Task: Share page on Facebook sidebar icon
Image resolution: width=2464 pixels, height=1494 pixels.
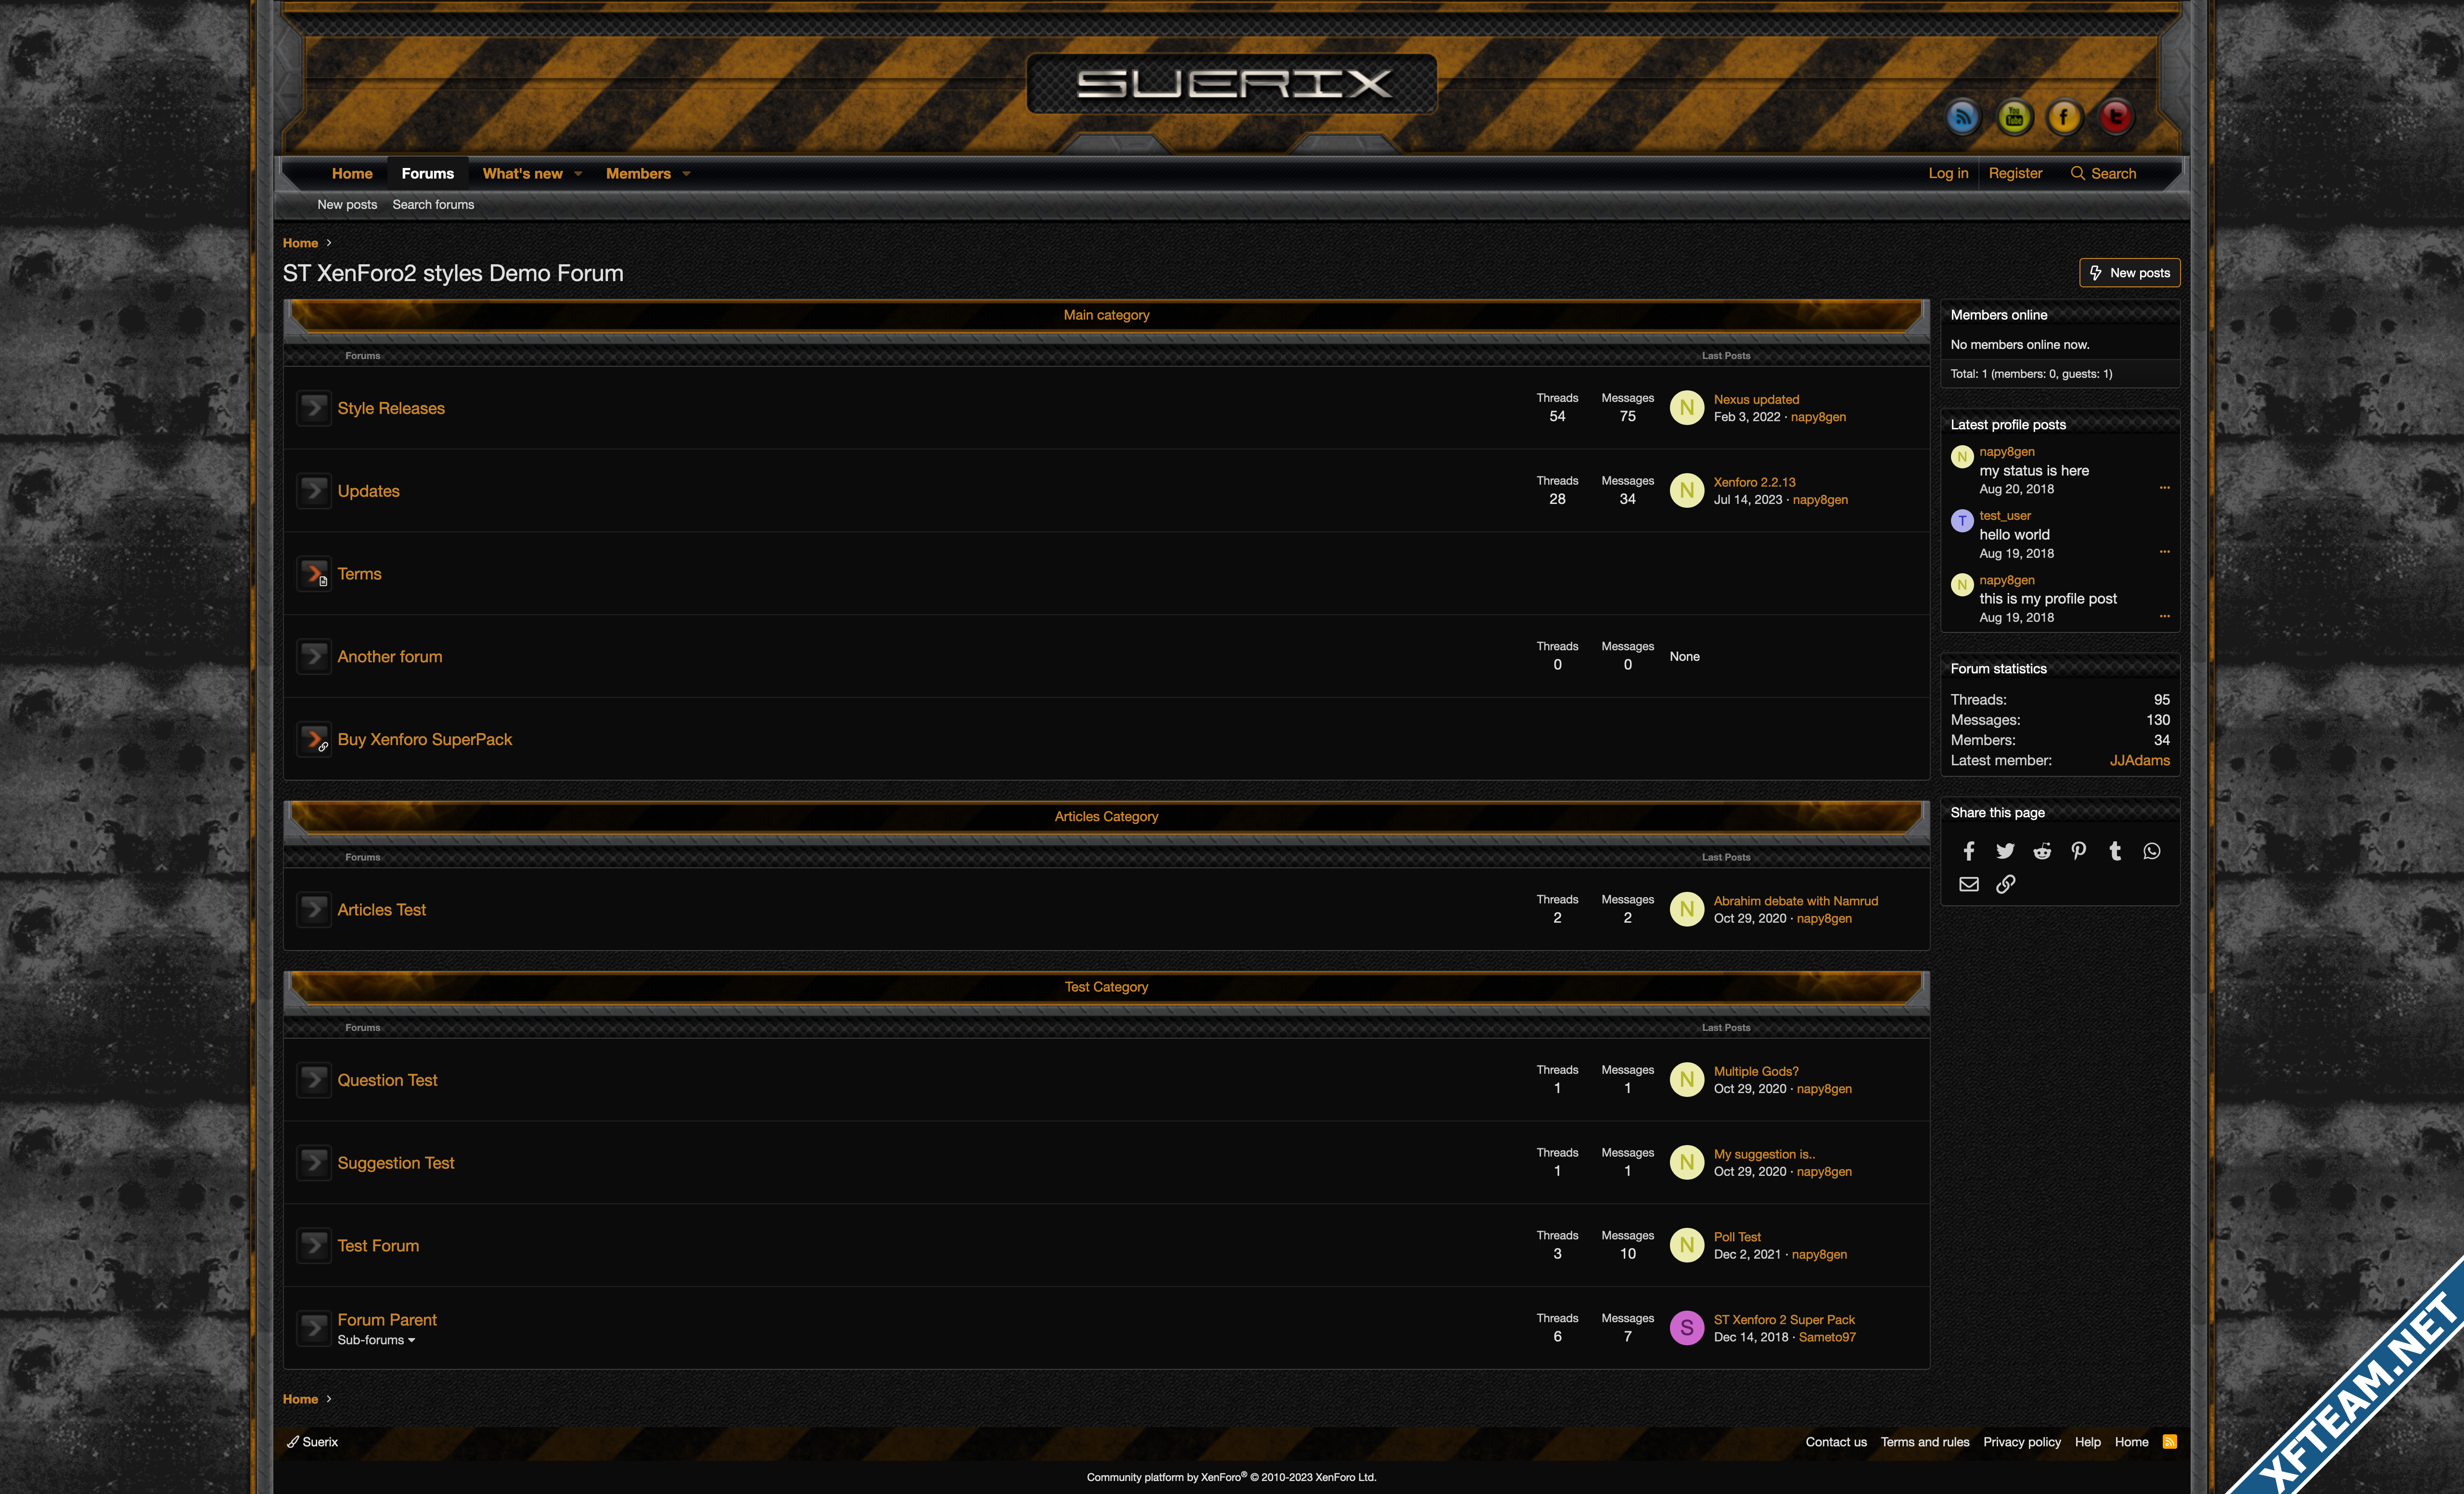Action: pos(1968,851)
